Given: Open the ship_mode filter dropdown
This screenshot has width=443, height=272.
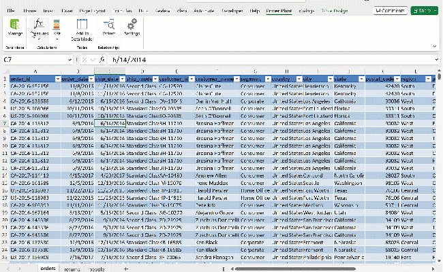Looking at the screenshot, I should 155,79.
